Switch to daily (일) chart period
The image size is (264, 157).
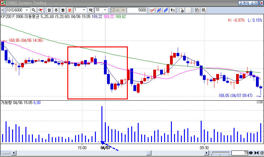pyautogui.click(x=49, y=10)
